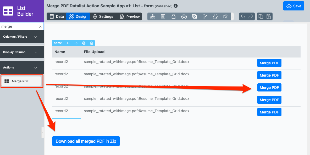
Task: Click the padlock icon in toolbar
Action: [x=173, y=16]
